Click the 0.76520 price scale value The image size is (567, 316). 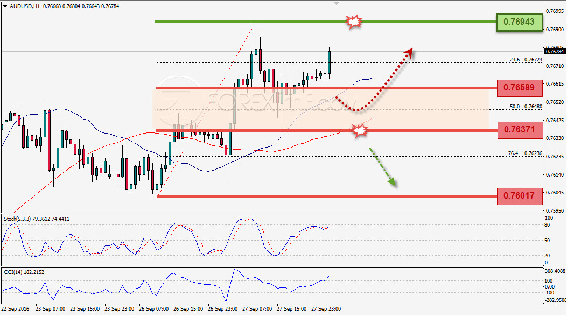click(555, 102)
